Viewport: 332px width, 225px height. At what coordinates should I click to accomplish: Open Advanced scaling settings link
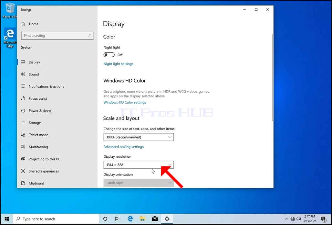pyautogui.click(x=123, y=147)
